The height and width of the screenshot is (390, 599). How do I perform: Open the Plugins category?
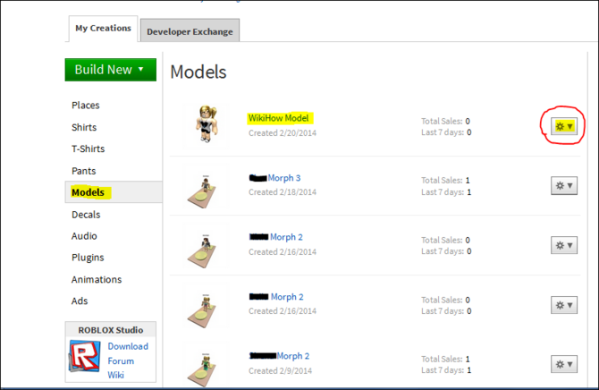(88, 258)
